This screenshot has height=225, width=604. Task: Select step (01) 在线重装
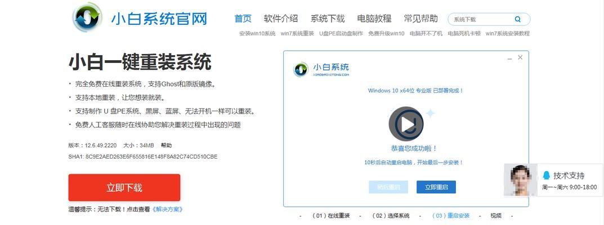pyautogui.click(x=330, y=216)
